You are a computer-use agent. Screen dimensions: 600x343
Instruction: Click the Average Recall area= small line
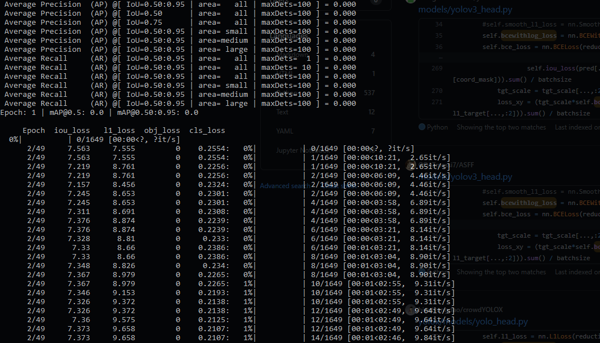(x=180, y=86)
